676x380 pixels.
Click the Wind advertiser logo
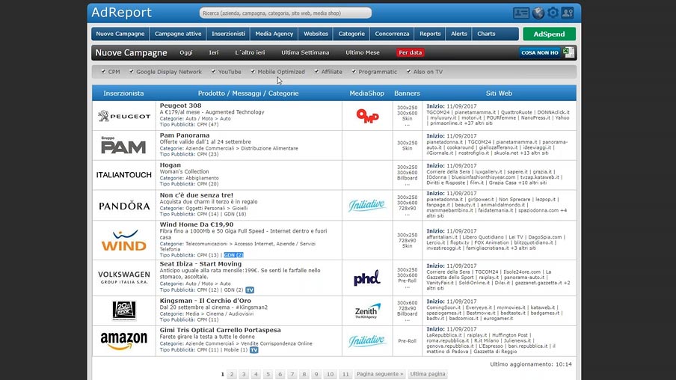click(123, 240)
